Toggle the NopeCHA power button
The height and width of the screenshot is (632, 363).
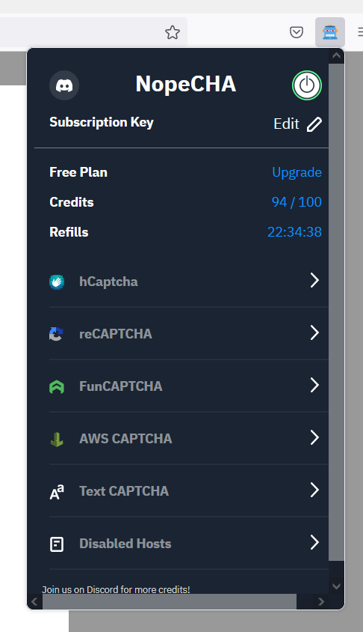coord(307,85)
